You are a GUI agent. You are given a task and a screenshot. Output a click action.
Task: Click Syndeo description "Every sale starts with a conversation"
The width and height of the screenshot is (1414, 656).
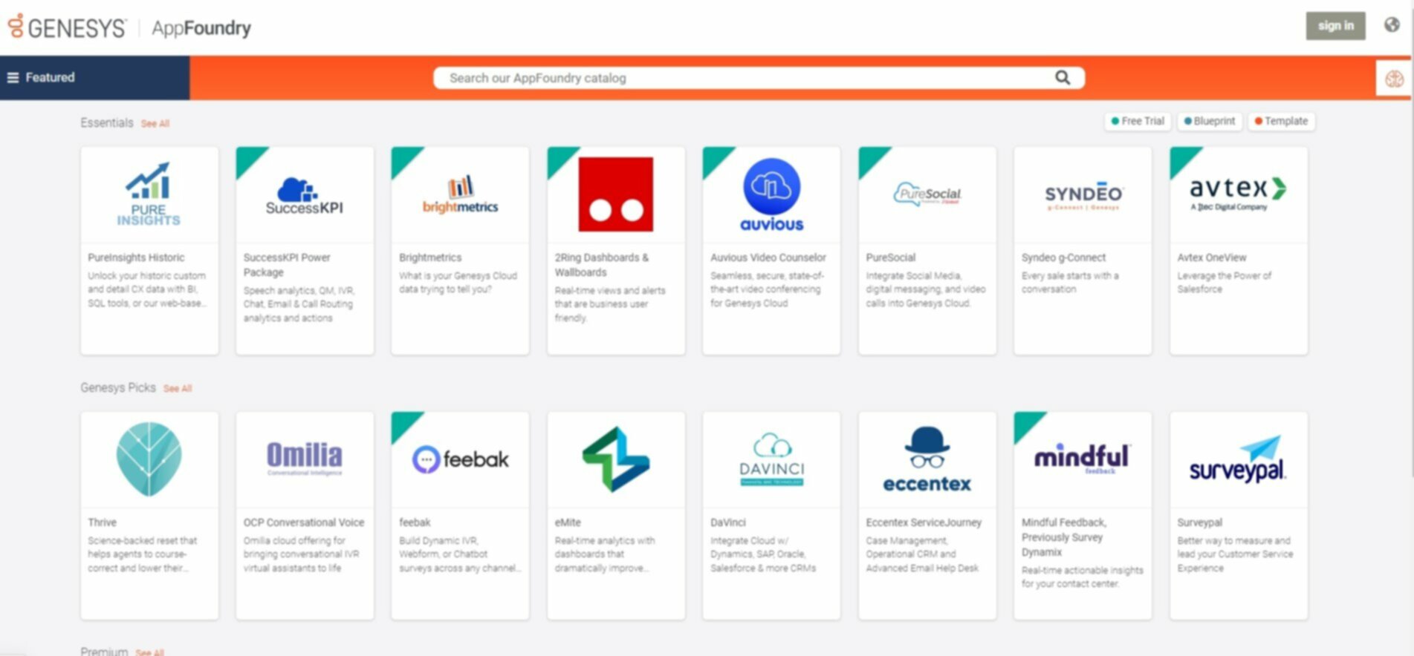pos(1070,282)
